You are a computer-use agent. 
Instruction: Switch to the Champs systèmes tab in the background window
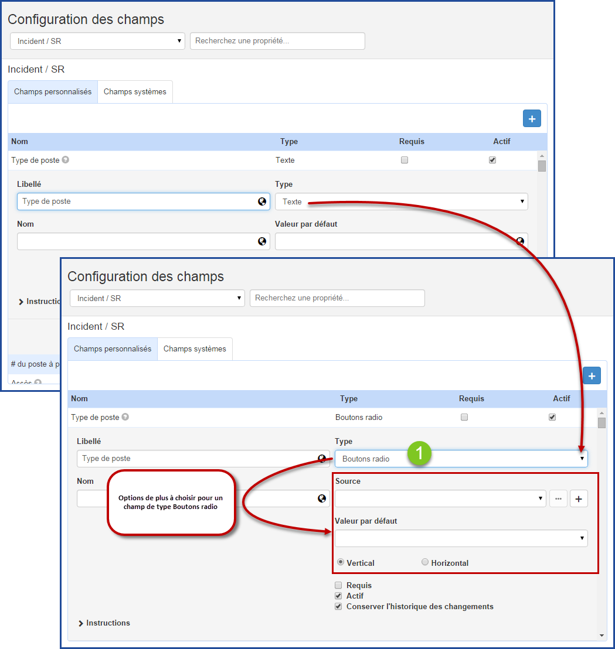point(135,92)
